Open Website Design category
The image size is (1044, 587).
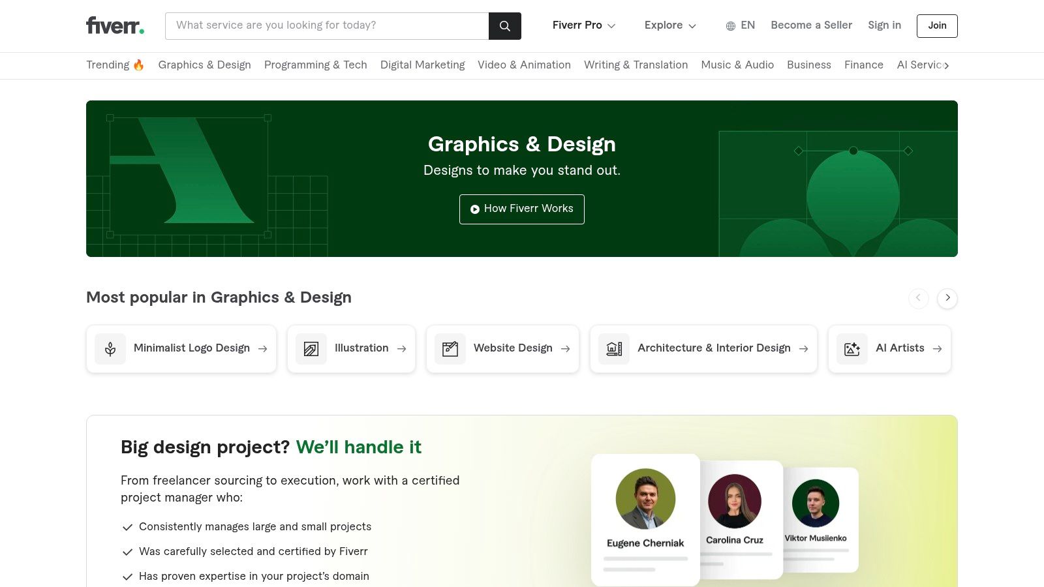[x=502, y=349]
